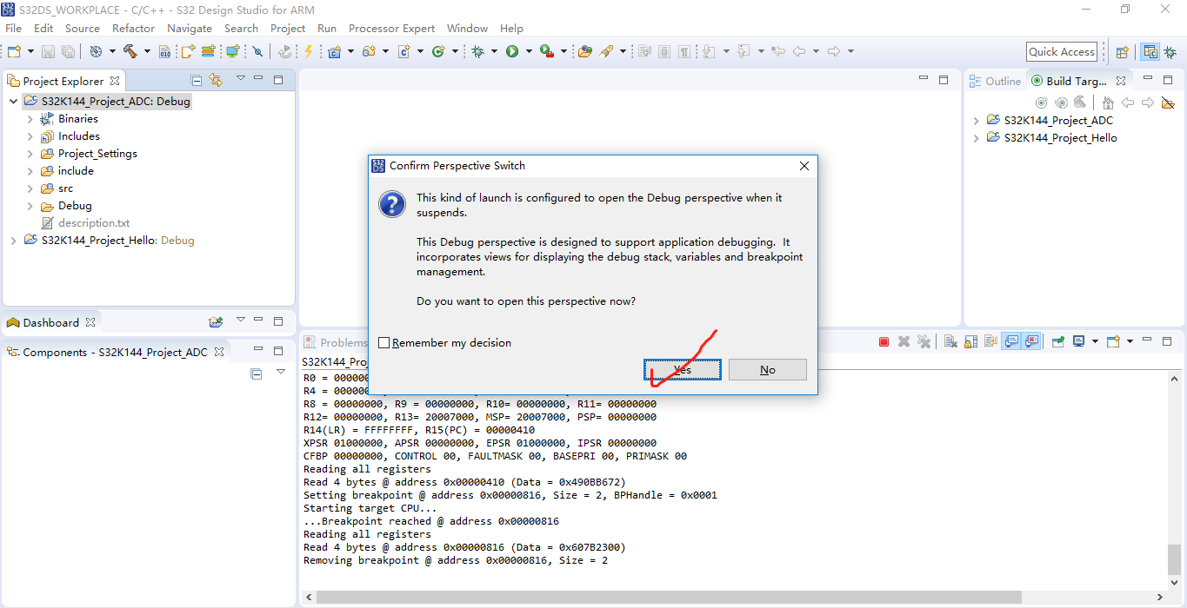Image resolution: width=1187 pixels, height=608 pixels.
Task: Click Collapse All in Project Explorer
Action: pyautogui.click(x=197, y=80)
